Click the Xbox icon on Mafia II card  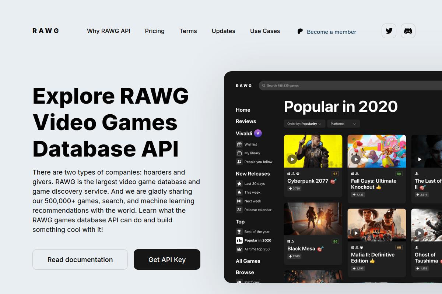362,248
